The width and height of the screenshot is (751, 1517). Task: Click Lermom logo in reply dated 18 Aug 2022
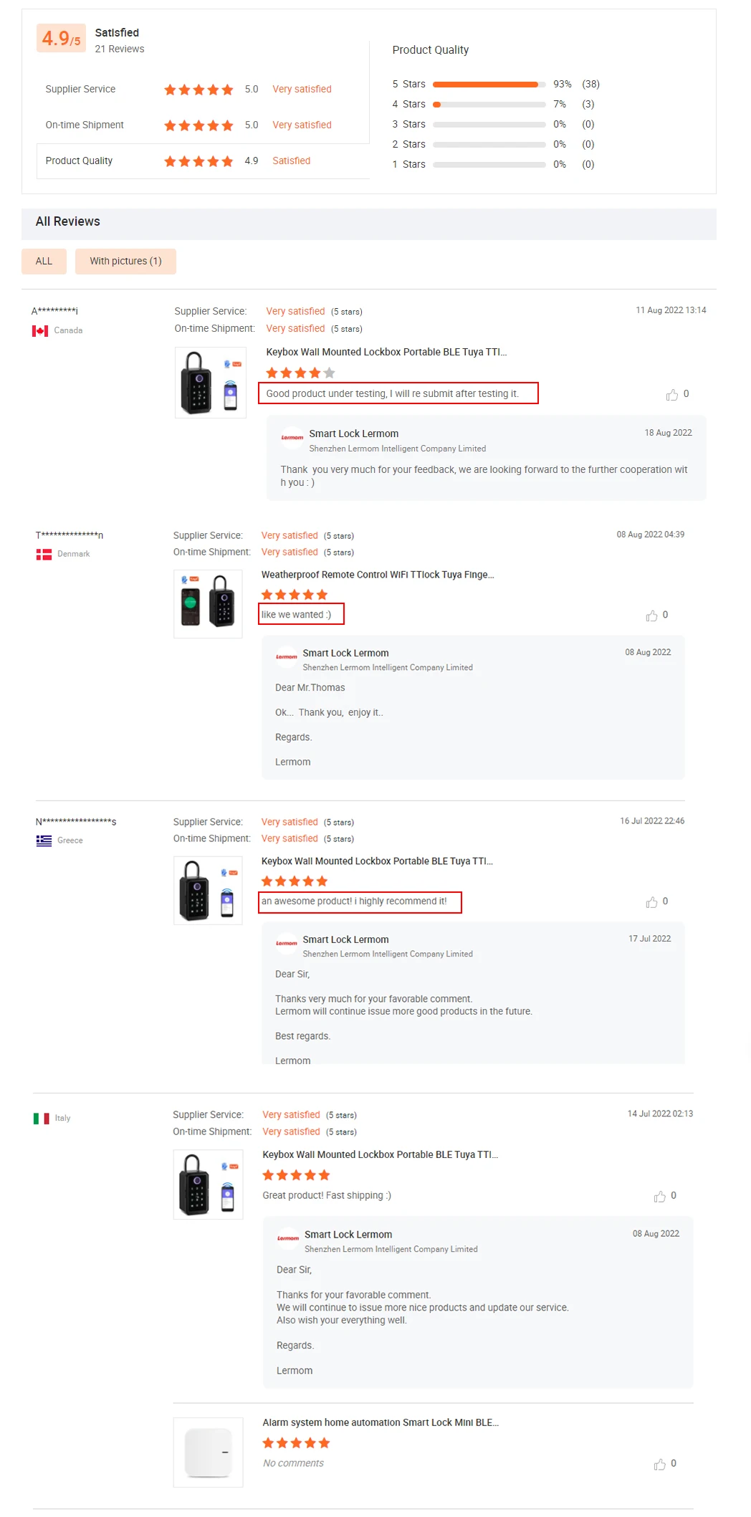point(292,438)
